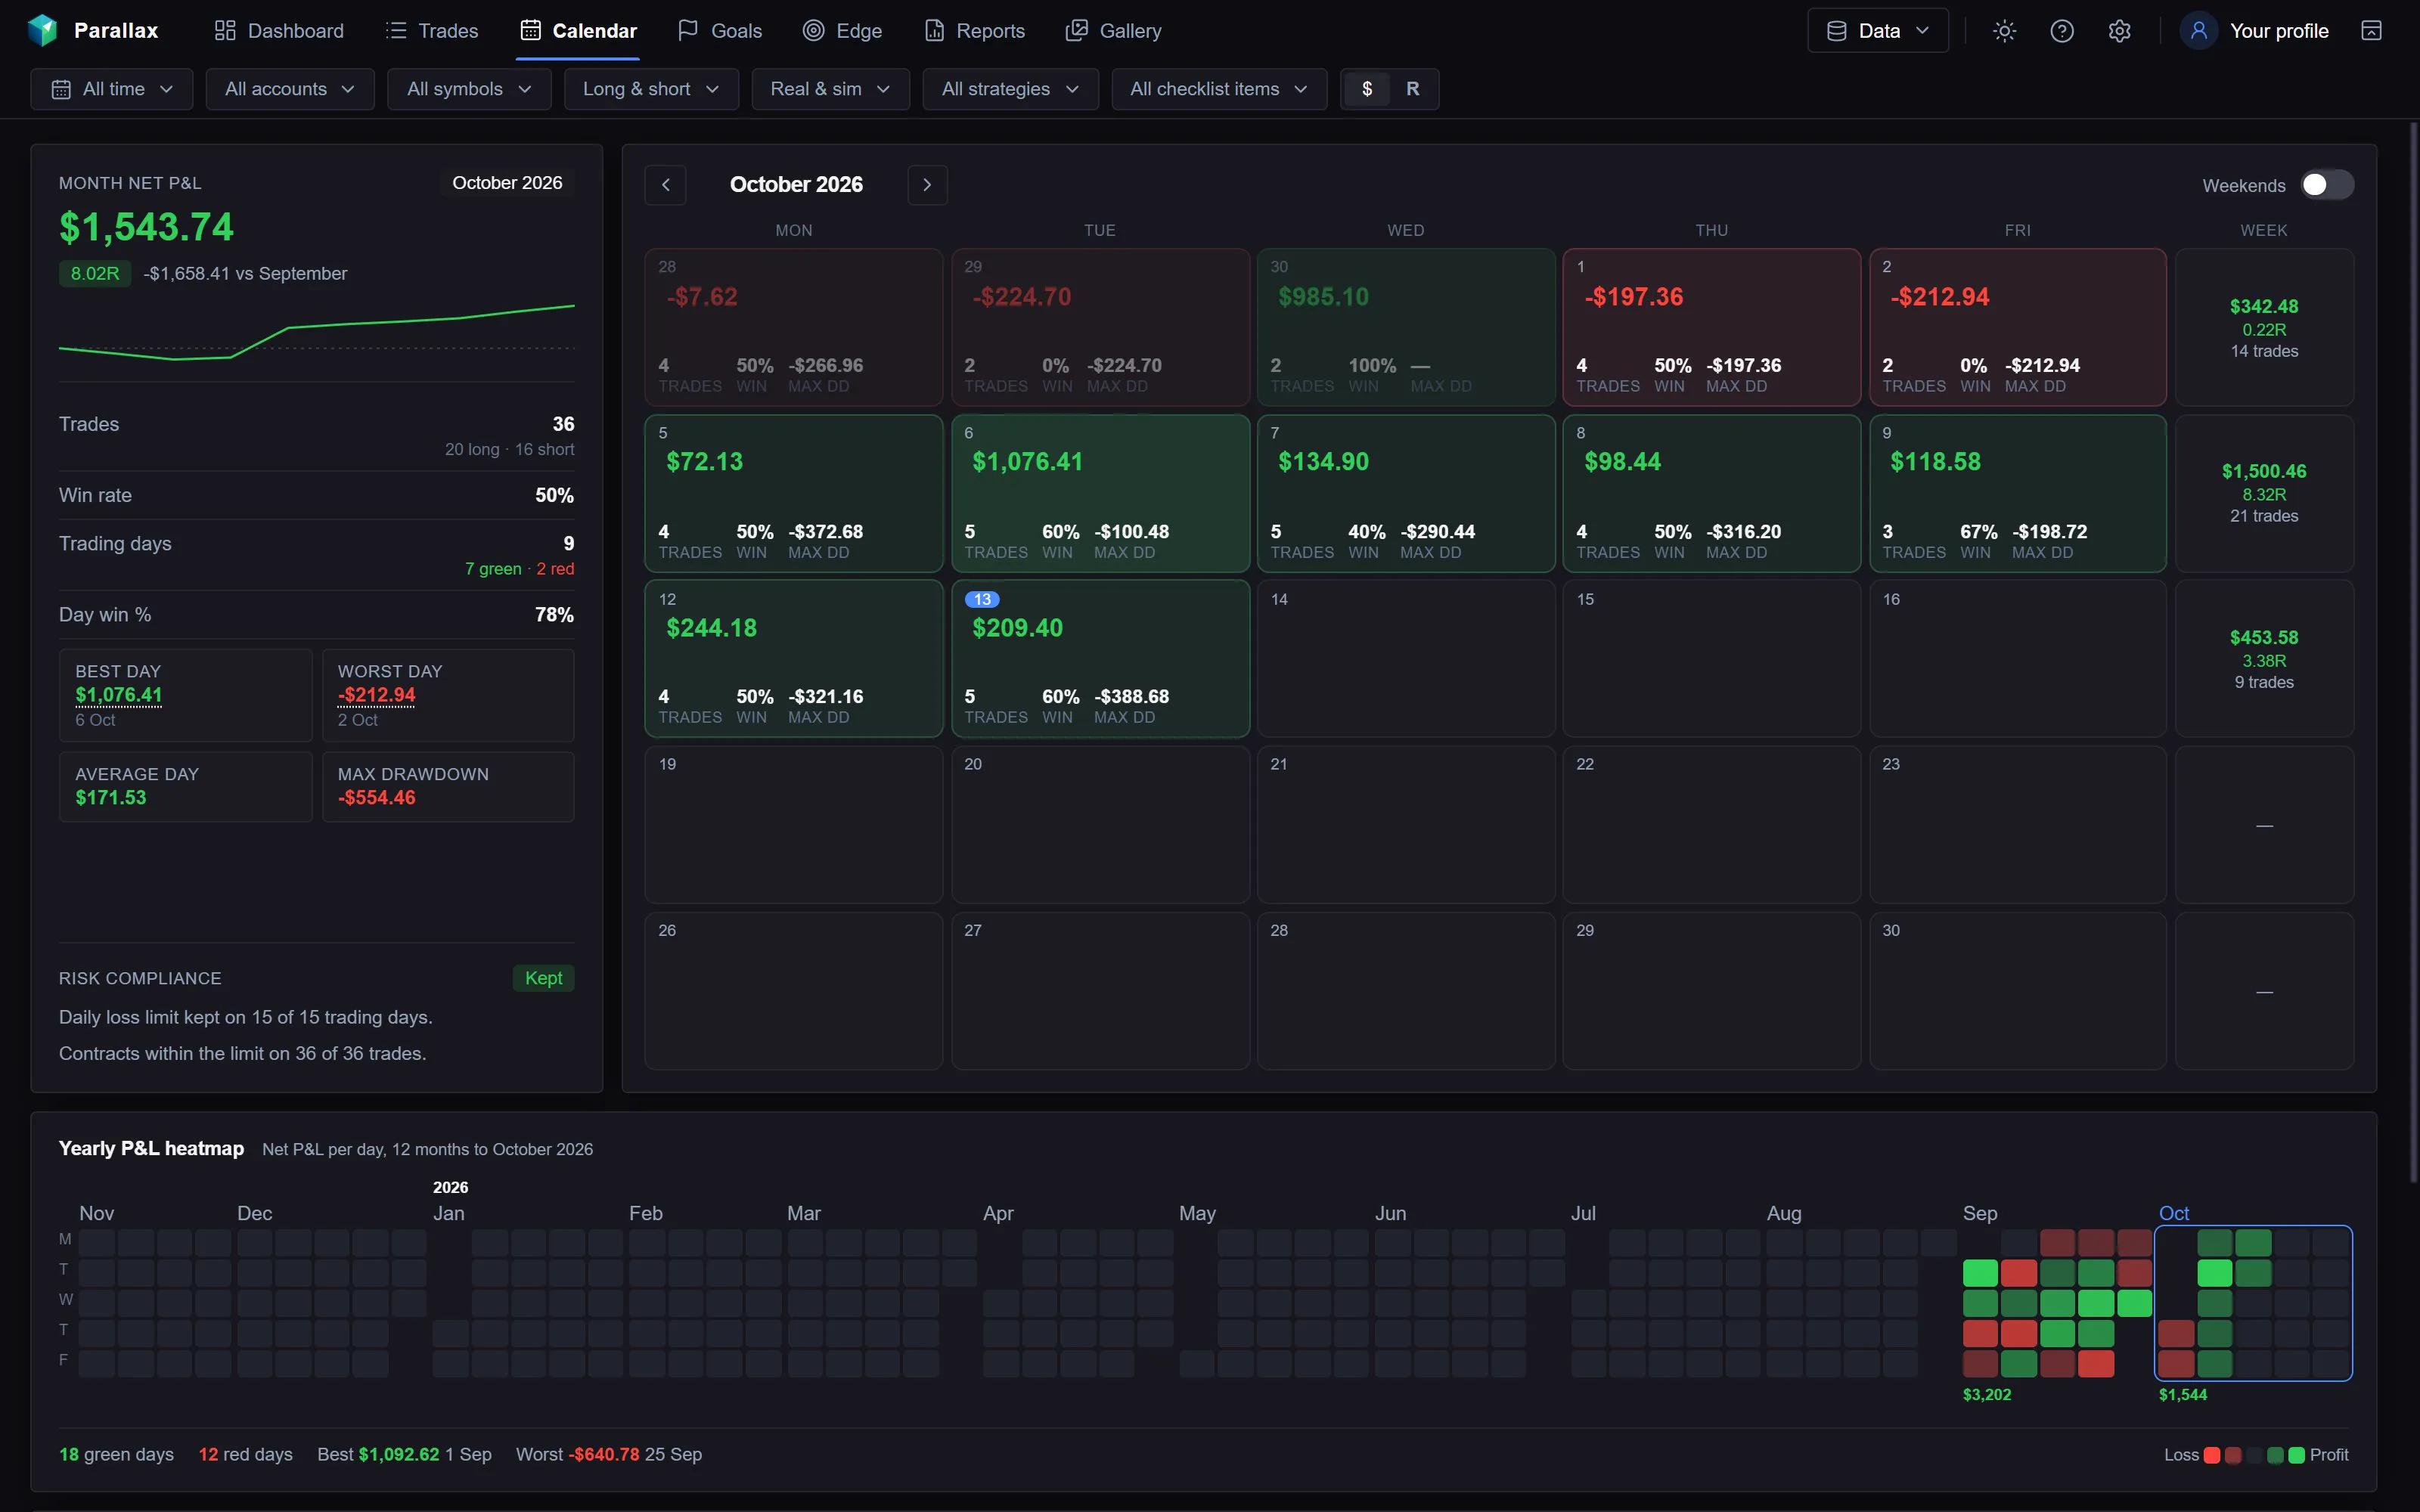Open the Goals tab
This screenshot has width=2420, height=1512.
[x=720, y=31]
